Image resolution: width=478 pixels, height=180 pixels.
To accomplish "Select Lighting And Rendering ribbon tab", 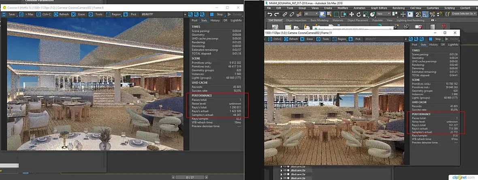I will (x=410, y=20).
